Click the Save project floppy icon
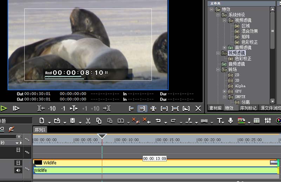This screenshot has height=182, width=281. pos(72,121)
